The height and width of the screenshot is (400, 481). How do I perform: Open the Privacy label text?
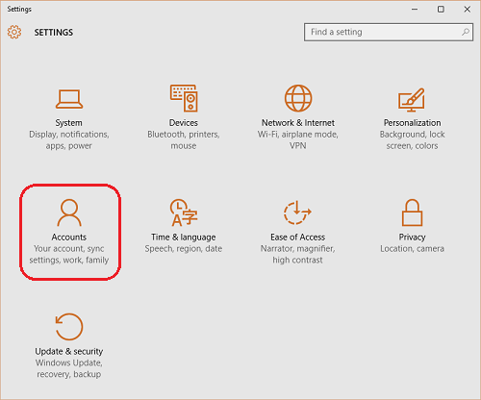[412, 237]
